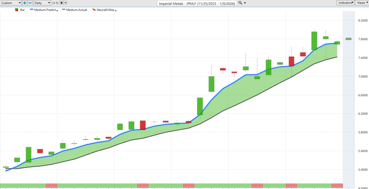The height and width of the screenshot is (189, 369).
Task: Click the first red NeuralX segment on bottom strip
Action: click(52, 185)
